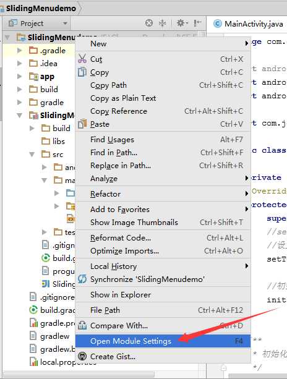This screenshot has width=287, height=379.
Task: Open the New submenu
Action: click(x=163, y=44)
